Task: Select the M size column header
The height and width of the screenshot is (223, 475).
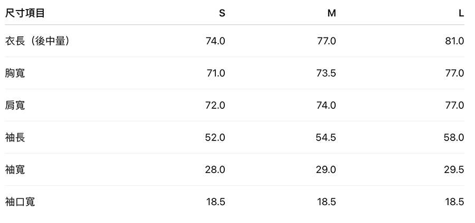Action: [331, 14]
